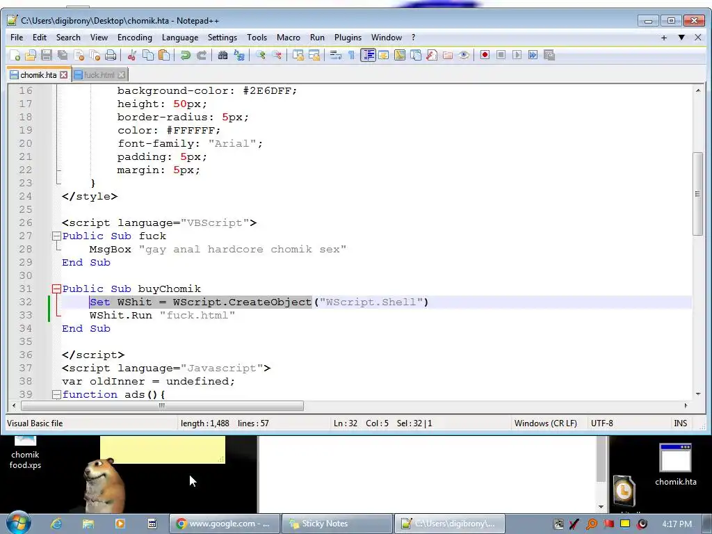The image size is (712, 534).
Task: Open Internet Explorer from taskbar
Action: pyautogui.click(x=56, y=524)
